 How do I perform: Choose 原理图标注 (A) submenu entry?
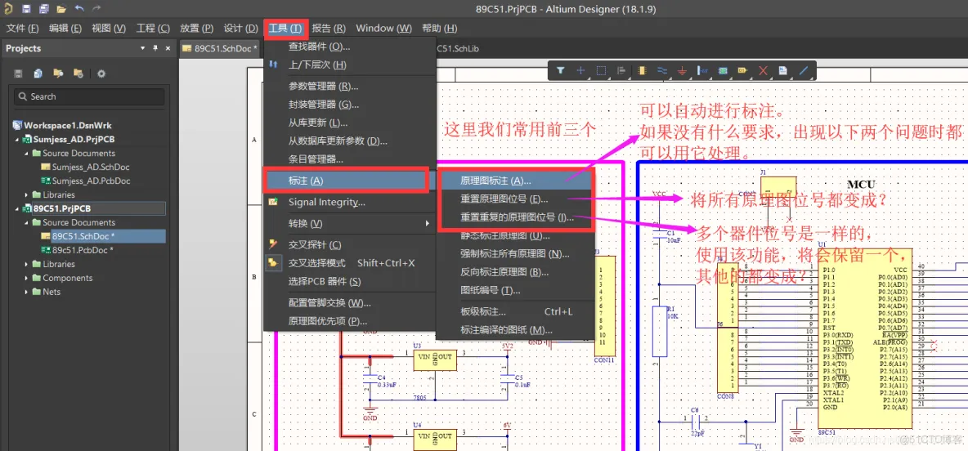click(516, 181)
